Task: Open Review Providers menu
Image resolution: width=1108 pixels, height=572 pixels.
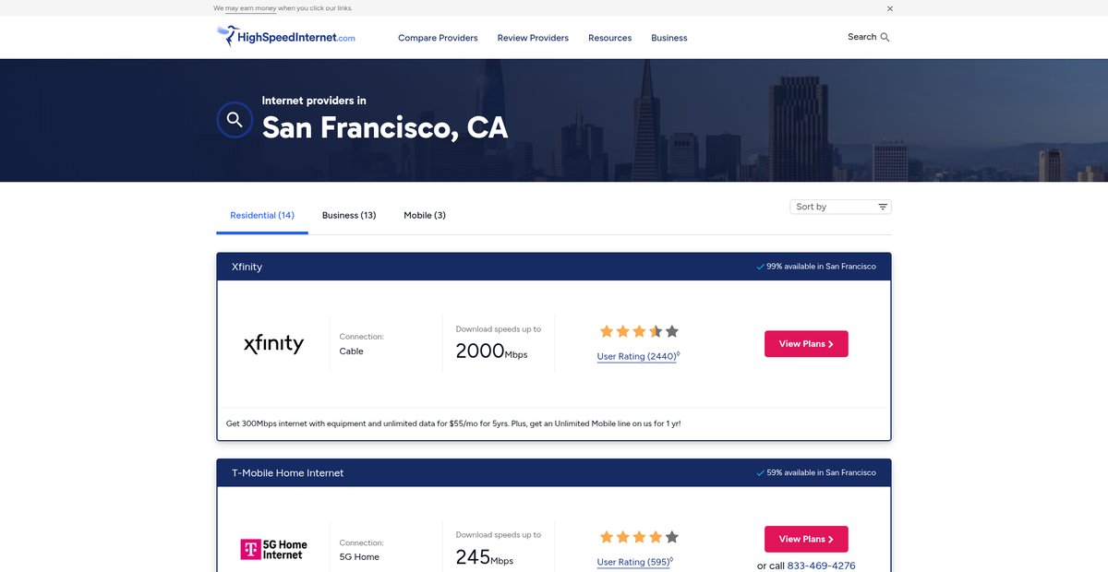Action: [533, 38]
